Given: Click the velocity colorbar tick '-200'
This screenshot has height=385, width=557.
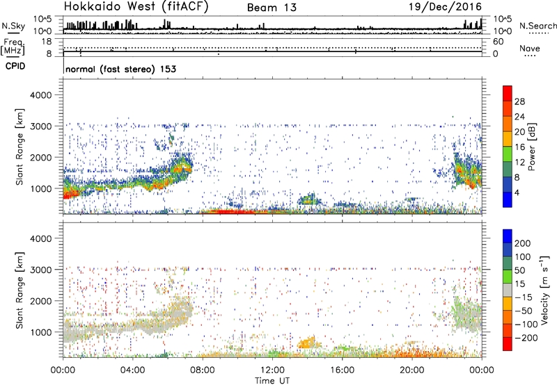Looking at the screenshot, I should tap(526, 338).
